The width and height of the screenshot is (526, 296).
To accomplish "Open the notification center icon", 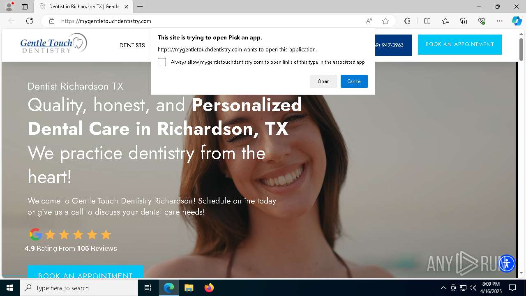I will pos(512,288).
